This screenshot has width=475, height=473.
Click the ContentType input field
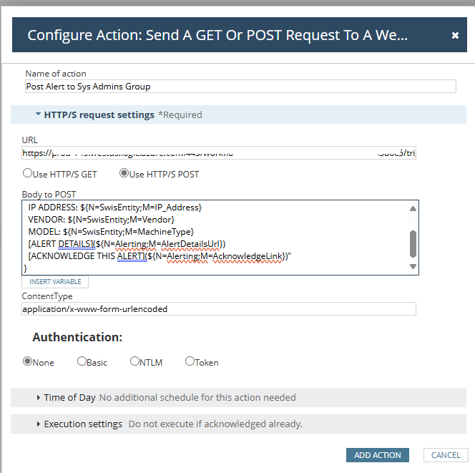[219, 309]
